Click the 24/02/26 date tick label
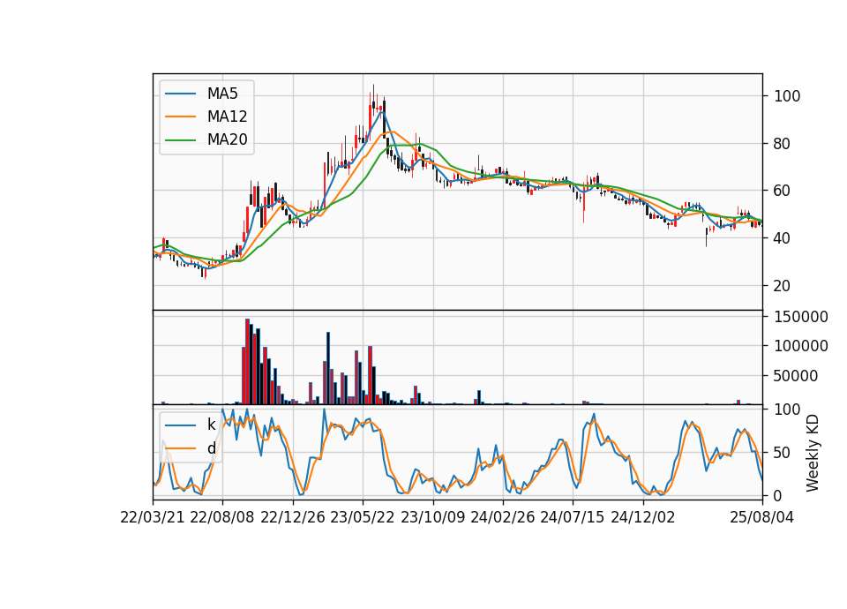 point(503,517)
